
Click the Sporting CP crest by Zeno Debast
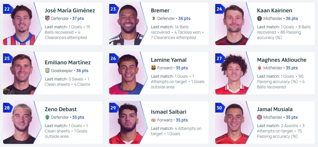click(47, 117)
